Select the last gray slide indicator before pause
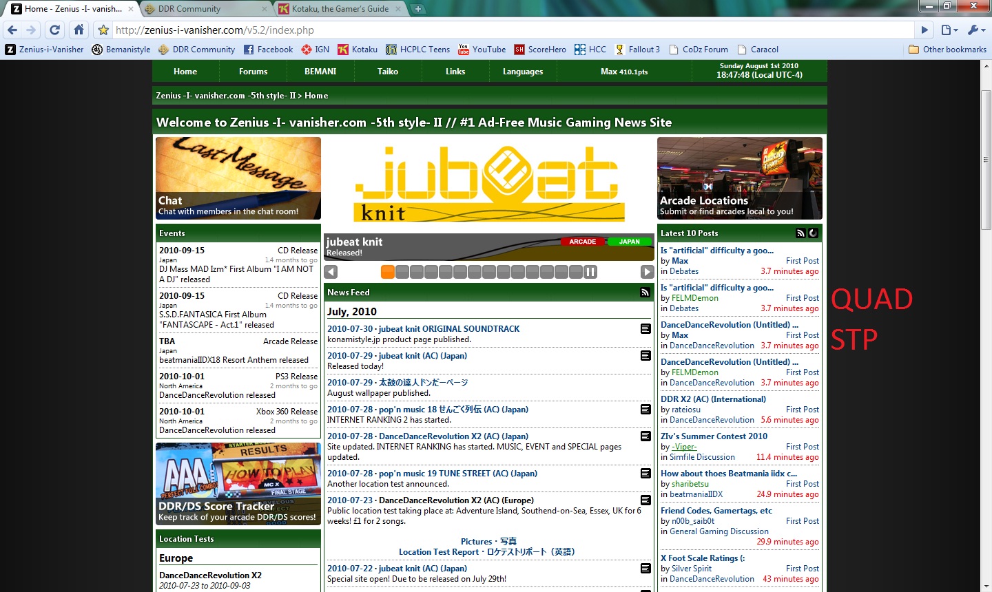The width and height of the screenshot is (992, 592). [x=576, y=272]
